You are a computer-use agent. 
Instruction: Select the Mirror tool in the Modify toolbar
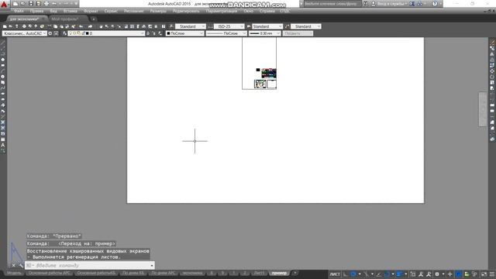pyautogui.click(x=492, y=53)
